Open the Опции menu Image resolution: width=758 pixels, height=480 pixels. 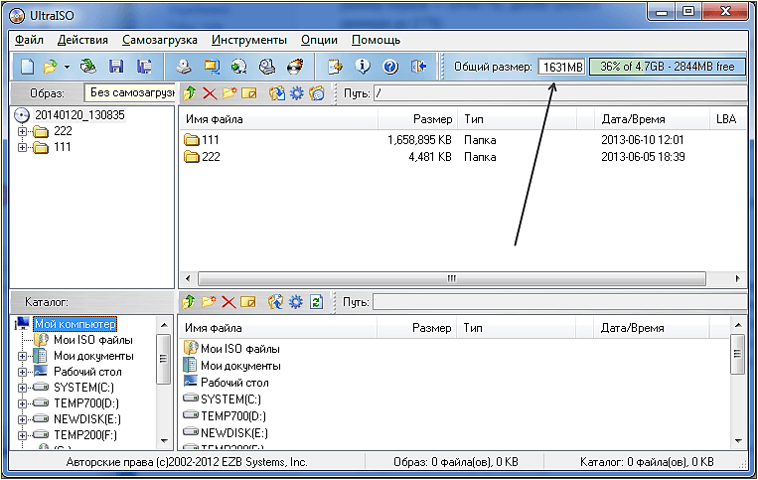319,40
